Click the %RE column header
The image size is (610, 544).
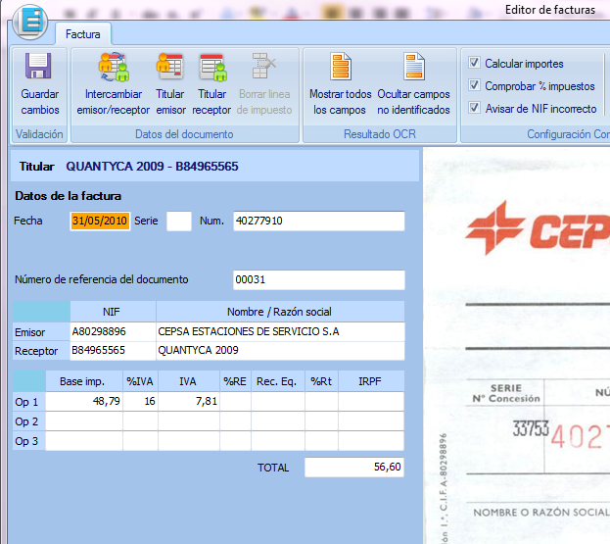coord(235,381)
